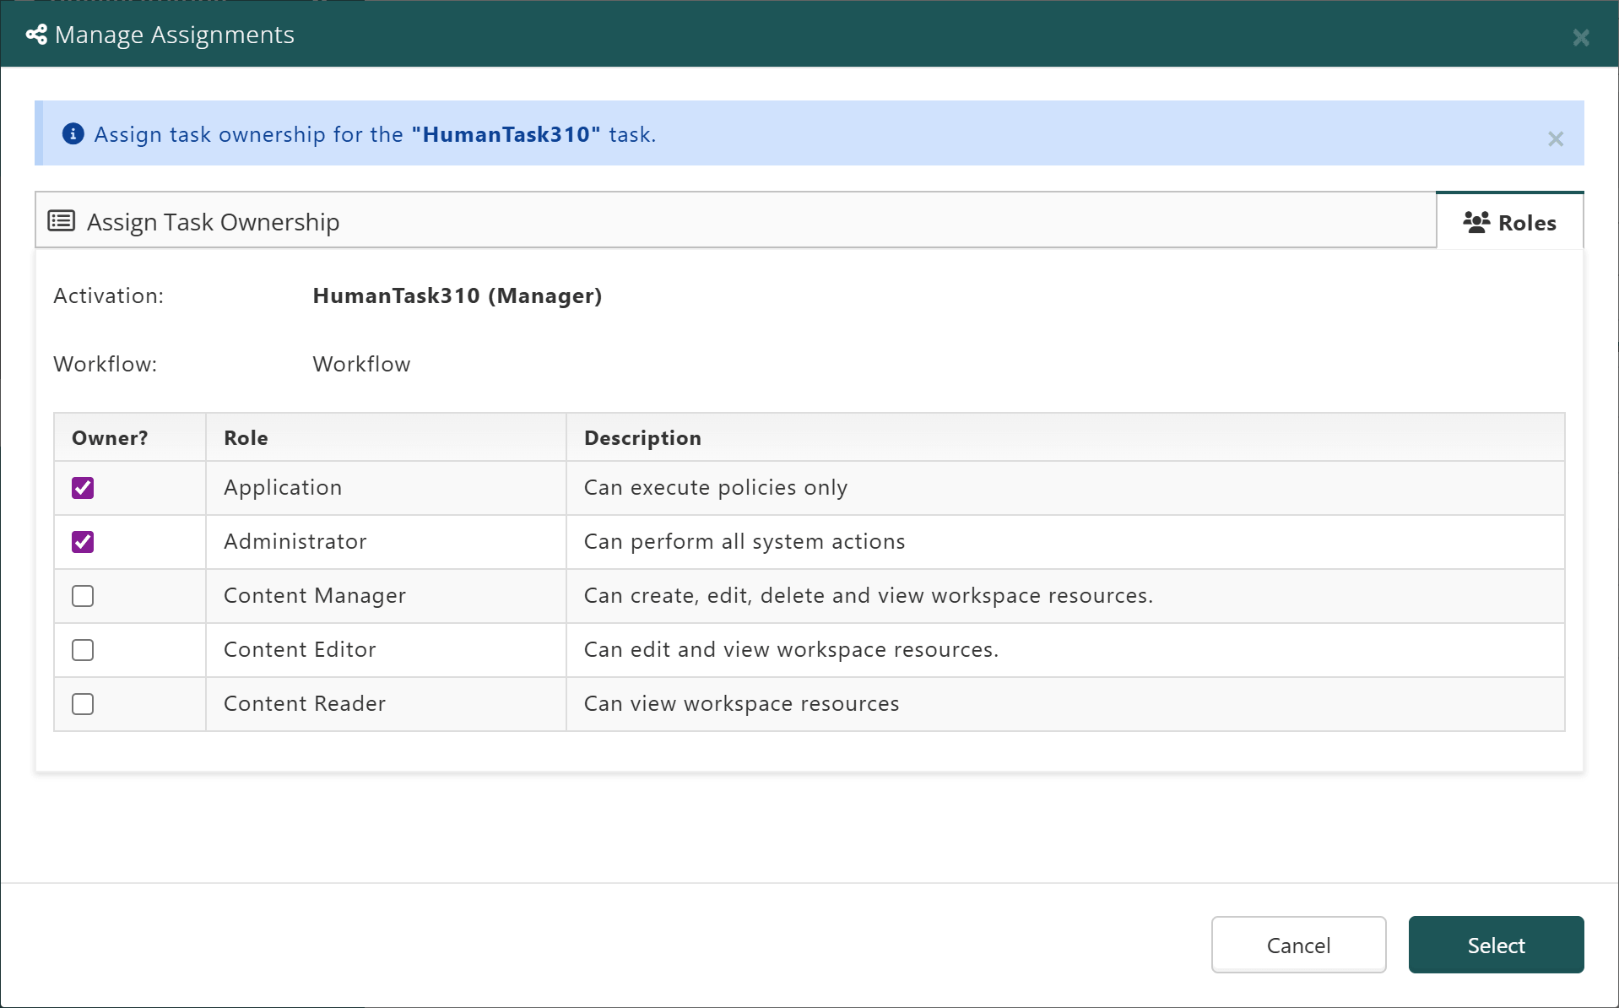Check the Content Manager owner checkbox
Viewport: 1619px width, 1008px height.
pyautogui.click(x=83, y=596)
